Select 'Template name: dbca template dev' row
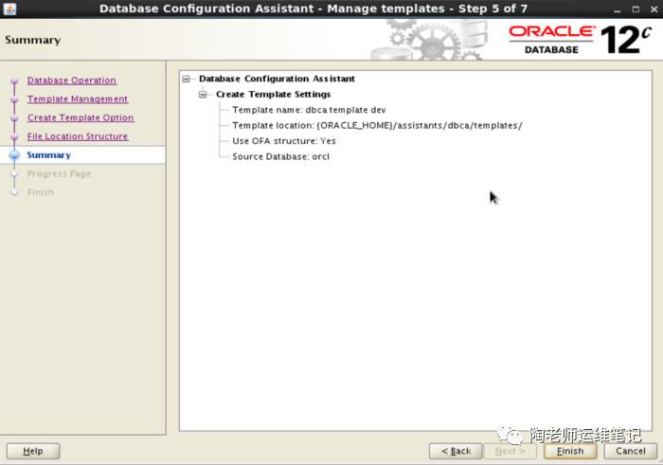 (309, 110)
